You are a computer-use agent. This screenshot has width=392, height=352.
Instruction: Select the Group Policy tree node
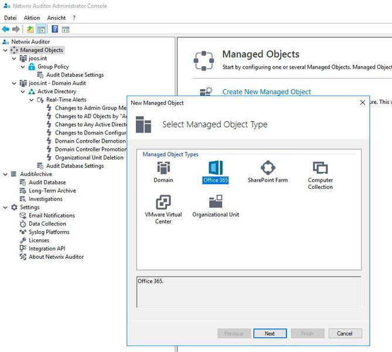(53, 67)
